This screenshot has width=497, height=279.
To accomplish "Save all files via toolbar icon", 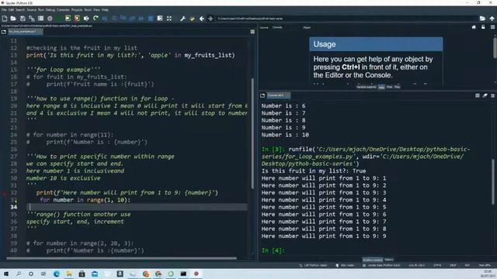I will click(32, 19).
